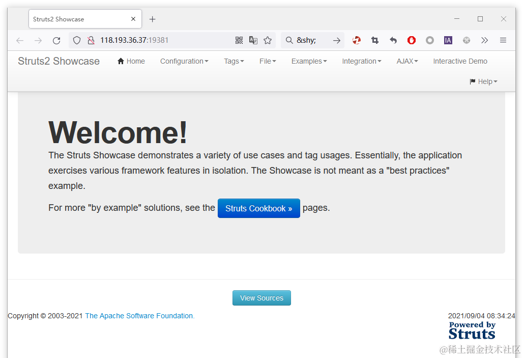The width and height of the screenshot is (524, 358).
Task: Expand the Examples dropdown menu
Action: 309,61
